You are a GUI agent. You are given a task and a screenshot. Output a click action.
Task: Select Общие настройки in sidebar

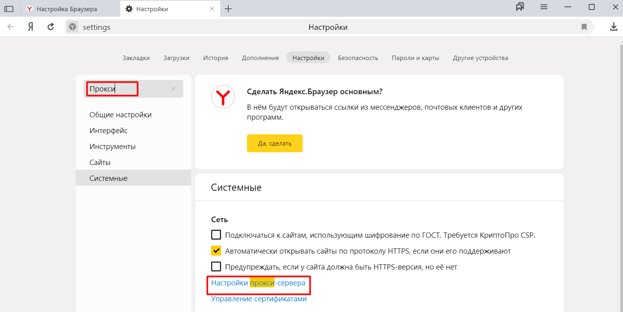pos(120,114)
